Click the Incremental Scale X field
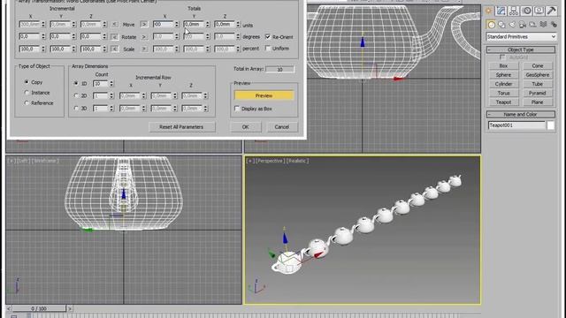 pos(29,49)
